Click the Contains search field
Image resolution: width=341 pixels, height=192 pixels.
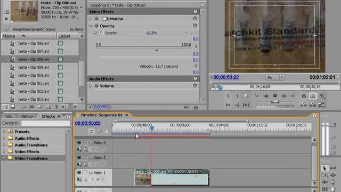[x=45, y=123]
